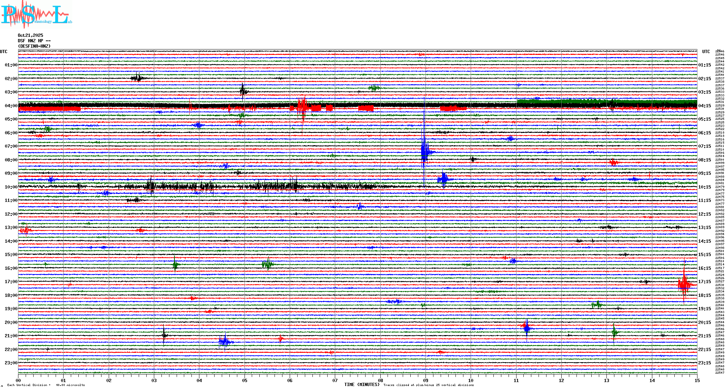Click the minute 15 tick label at bottom

point(697,380)
